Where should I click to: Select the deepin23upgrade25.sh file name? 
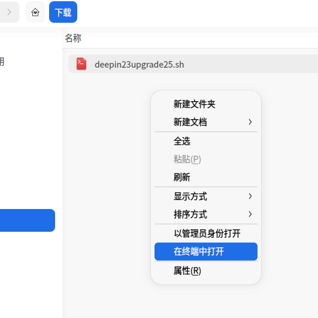140,65
